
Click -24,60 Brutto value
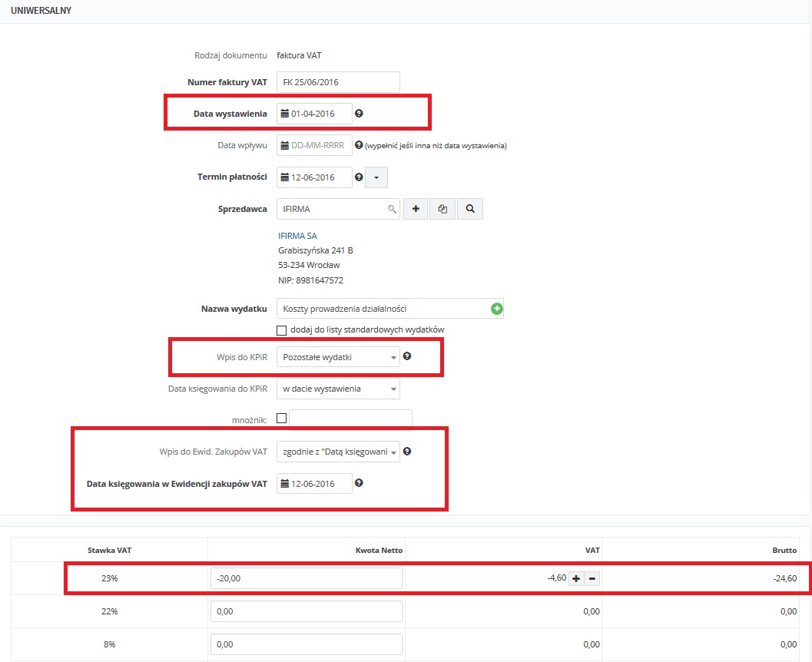tap(784, 578)
